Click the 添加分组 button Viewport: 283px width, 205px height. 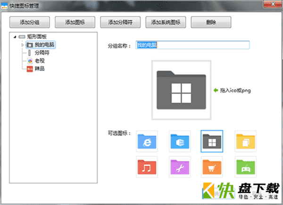click(x=30, y=22)
